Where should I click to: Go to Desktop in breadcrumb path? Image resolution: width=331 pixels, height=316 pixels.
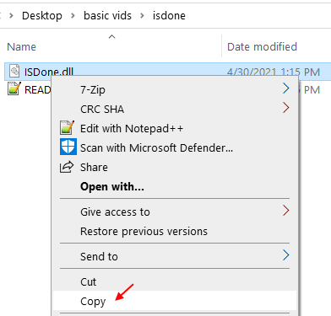42,15
